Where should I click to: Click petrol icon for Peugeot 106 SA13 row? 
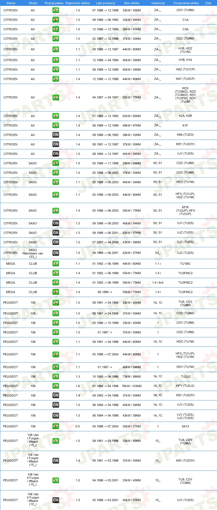pyautogui.click(x=56, y=426)
